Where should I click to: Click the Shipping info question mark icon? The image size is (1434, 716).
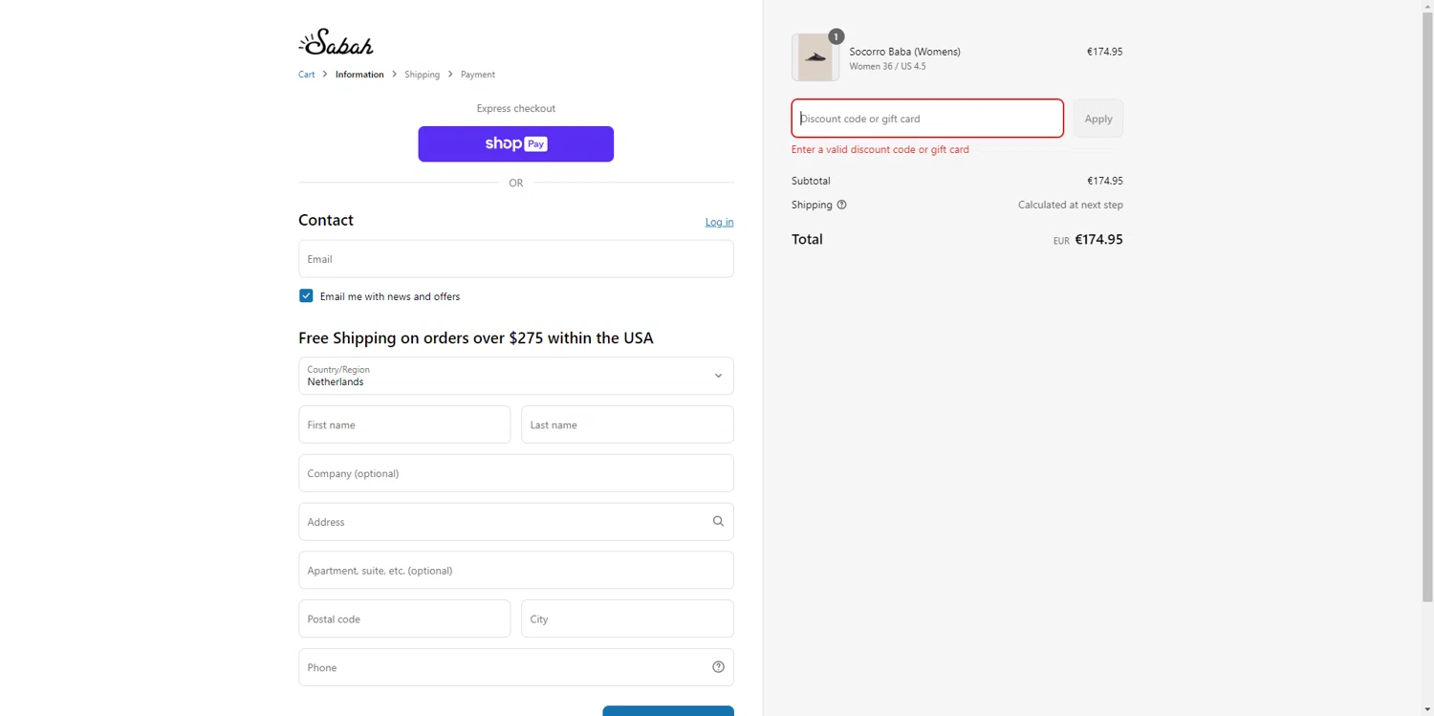click(x=841, y=205)
